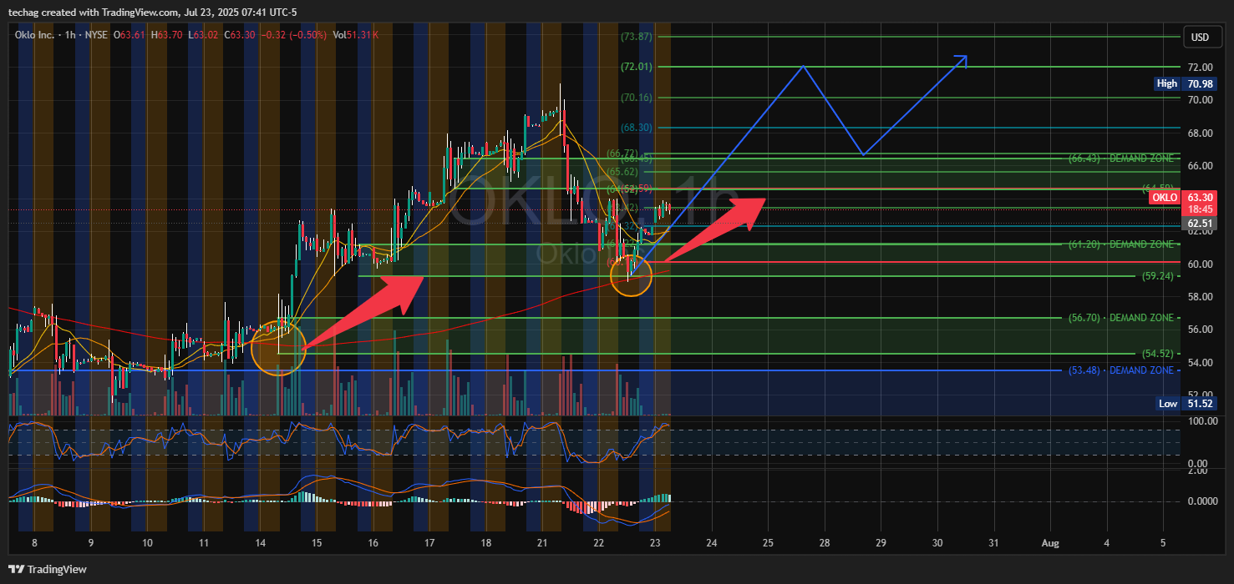1234x584 pixels.
Task: Click the 66.00 price axis label
Action: (1200, 165)
